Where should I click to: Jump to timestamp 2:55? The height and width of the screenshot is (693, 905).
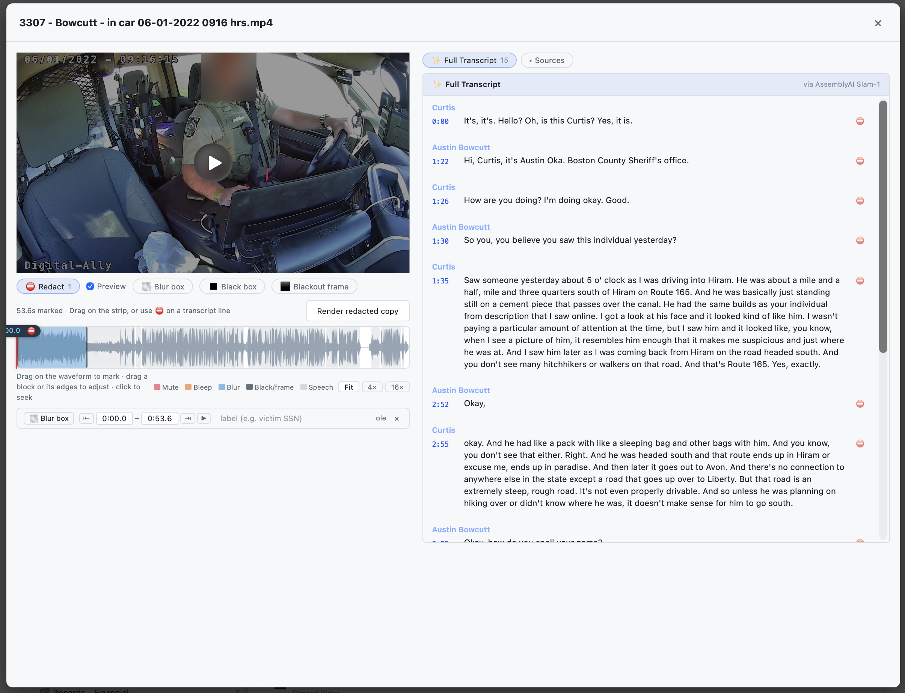coord(440,444)
